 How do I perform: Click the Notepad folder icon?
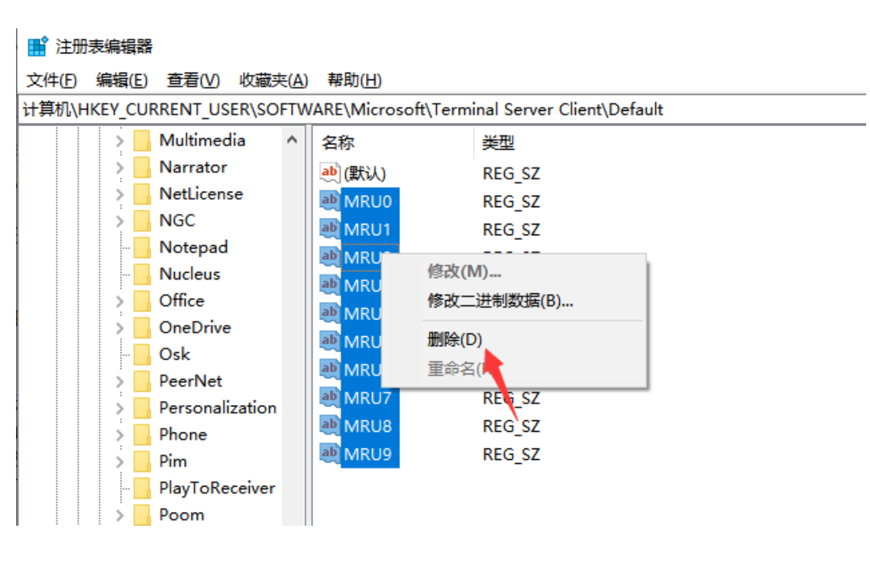[x=142, y=248]
